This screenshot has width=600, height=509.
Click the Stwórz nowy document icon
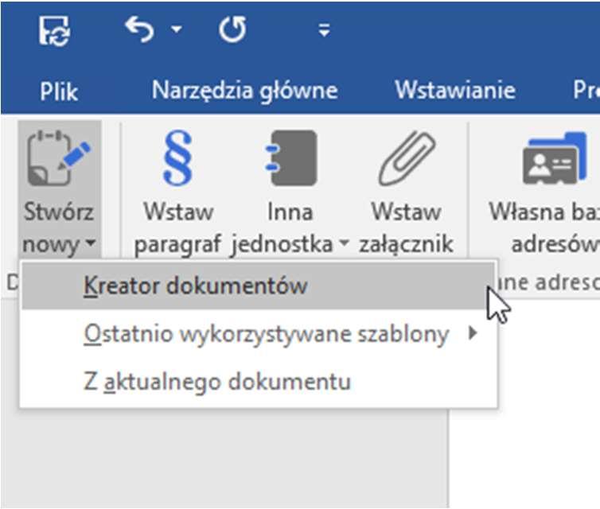(59, 158)
